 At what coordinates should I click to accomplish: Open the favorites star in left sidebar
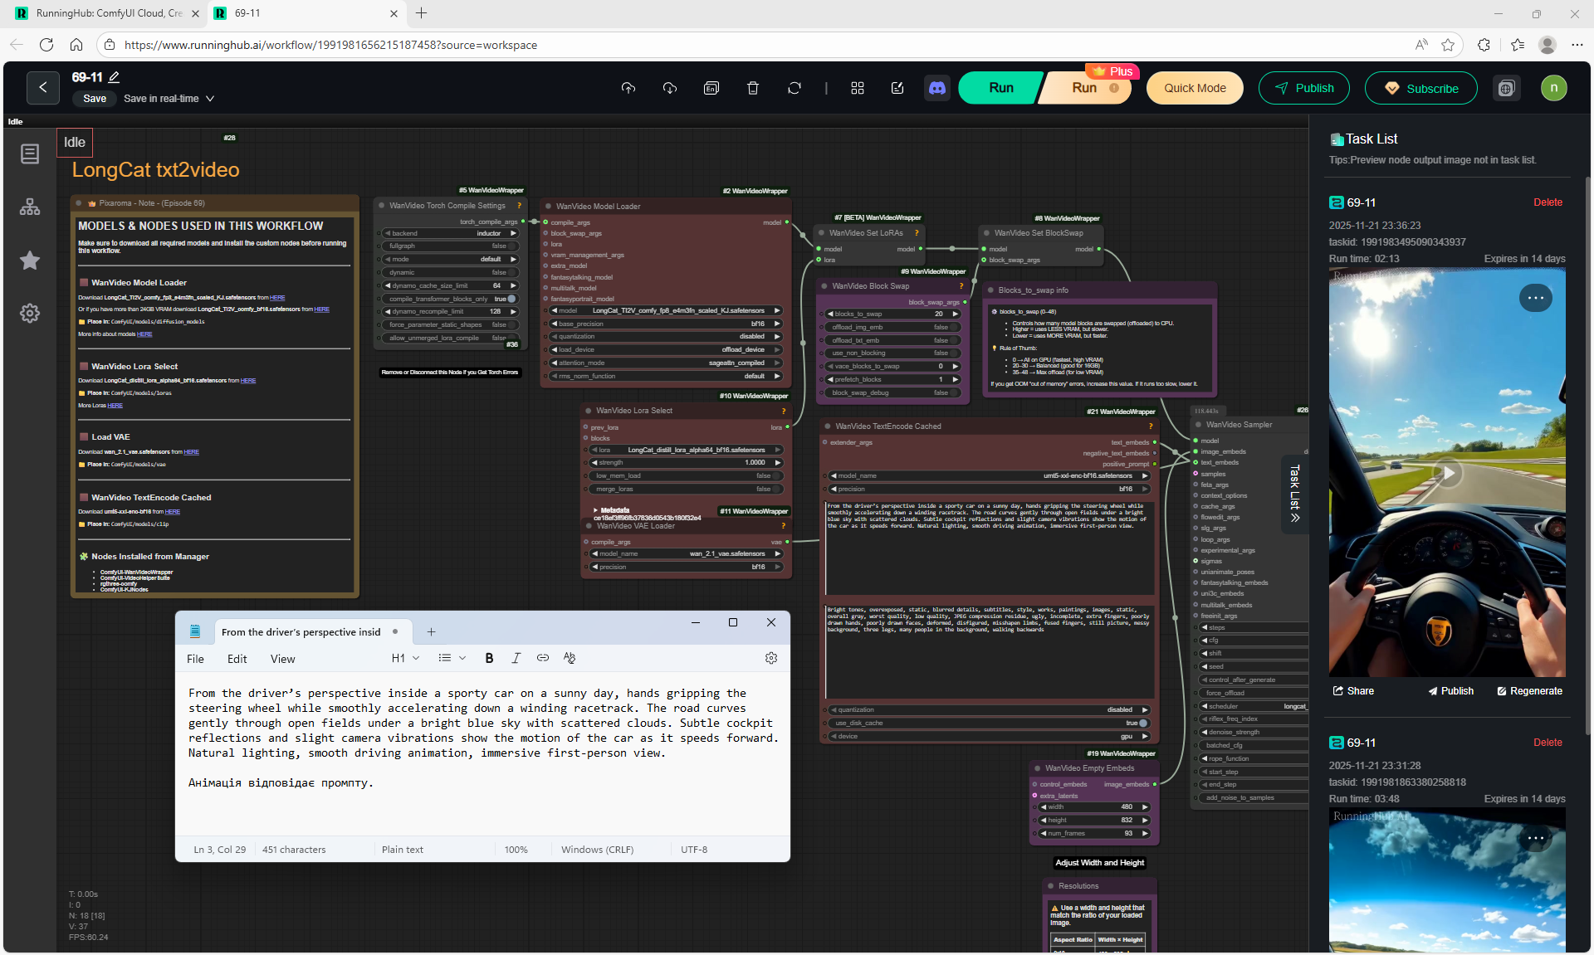coord(30,261)
